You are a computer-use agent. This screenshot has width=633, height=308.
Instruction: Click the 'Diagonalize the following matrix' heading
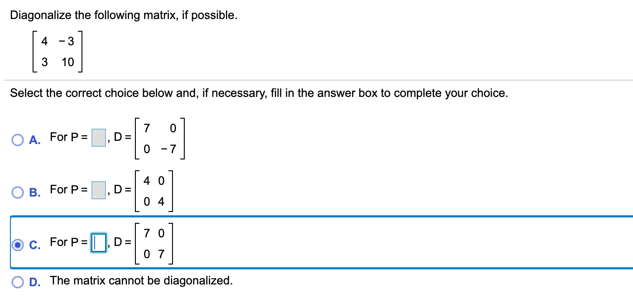click(125, 15)
